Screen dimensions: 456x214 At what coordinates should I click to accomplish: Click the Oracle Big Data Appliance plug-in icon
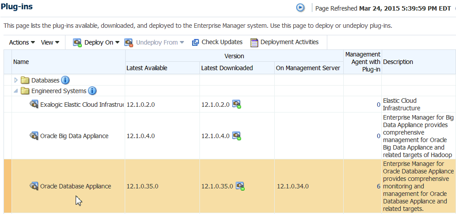(x=34, y=136)
